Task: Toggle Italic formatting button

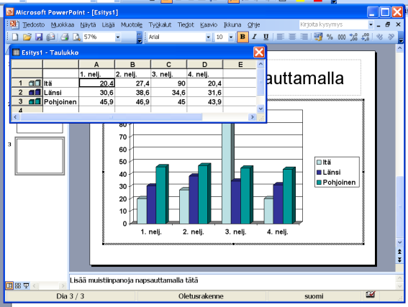Action: 255,37
